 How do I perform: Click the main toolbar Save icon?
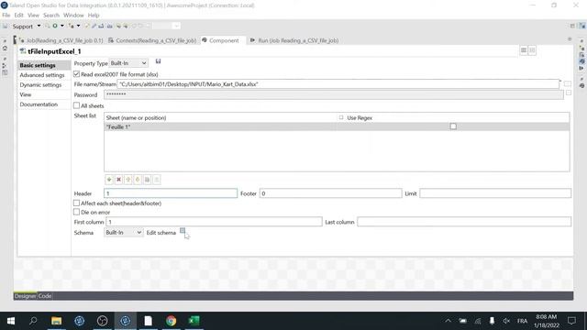[6, 26]
